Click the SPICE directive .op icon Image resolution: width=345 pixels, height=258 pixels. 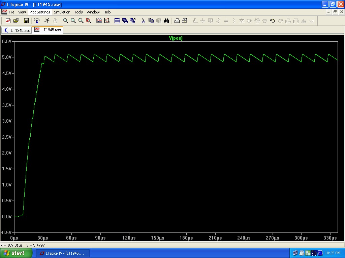(311, 20)
